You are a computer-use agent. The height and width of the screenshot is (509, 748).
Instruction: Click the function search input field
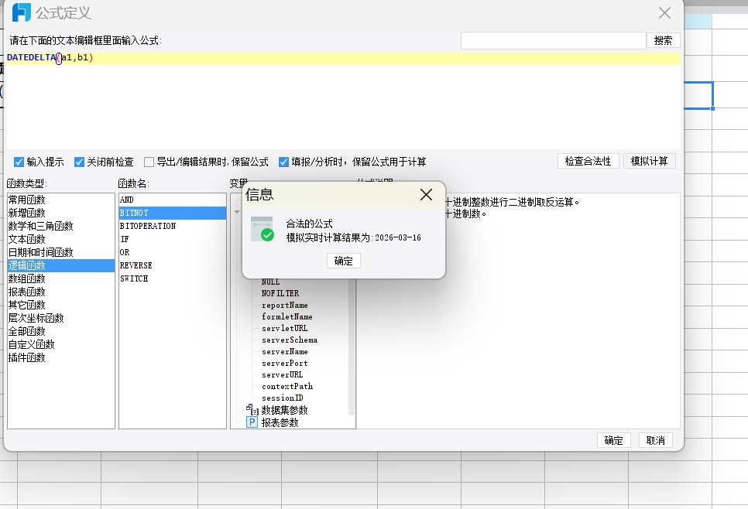[554, 40]
